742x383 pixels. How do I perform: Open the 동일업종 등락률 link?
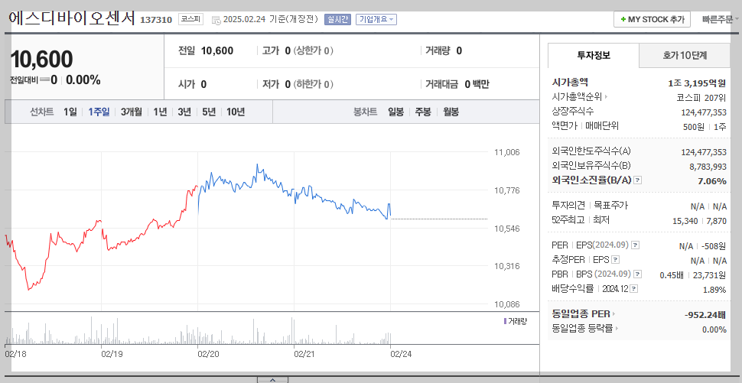click(583, 328)
